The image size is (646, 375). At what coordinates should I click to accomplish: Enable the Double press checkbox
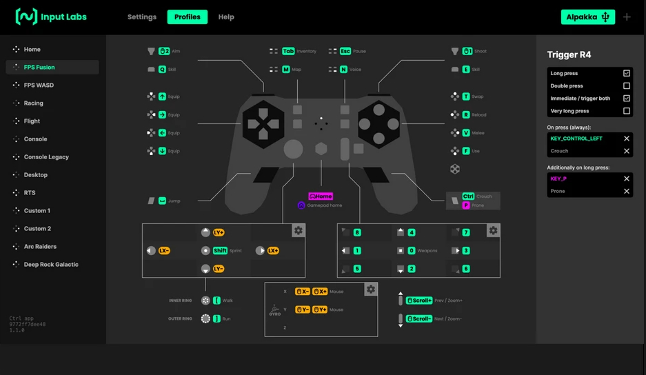pyautogui.click(x=627, y=86)
